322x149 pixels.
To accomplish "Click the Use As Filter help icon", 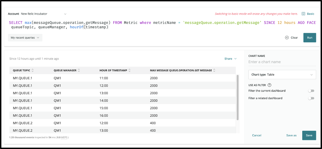I will tap(269, 85).
